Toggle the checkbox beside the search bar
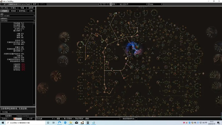222x125 pixels. pyautogui.click(x=136, y=119)
